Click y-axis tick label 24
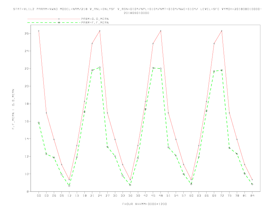The width and height of the screenshot is (275, 213). (x=27, y=51)
